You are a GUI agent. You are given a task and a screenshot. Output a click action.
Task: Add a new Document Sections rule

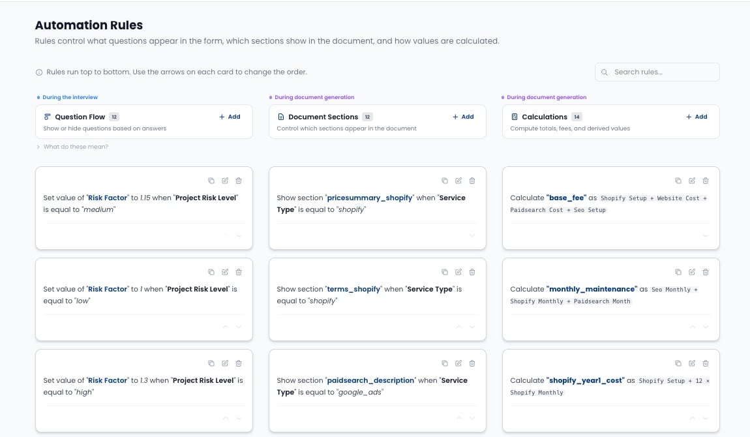463,117
